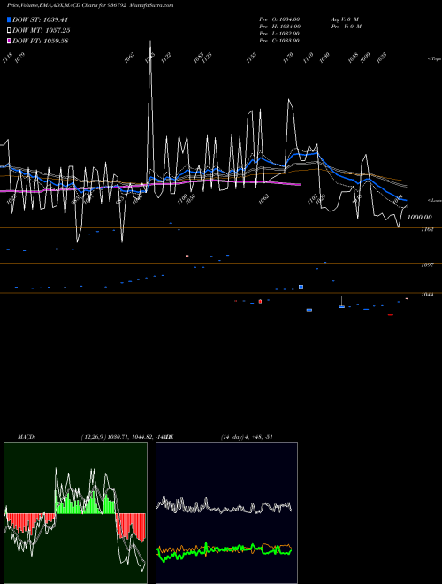Select the DOW PT: 1059.58 label
Viewport: 442px width, 584px height.
click(x=40, y=41)
